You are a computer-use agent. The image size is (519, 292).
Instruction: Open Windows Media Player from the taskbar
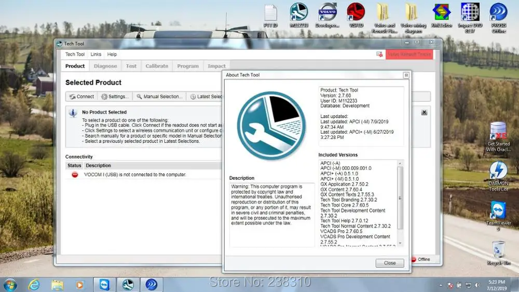click(80, 285)
